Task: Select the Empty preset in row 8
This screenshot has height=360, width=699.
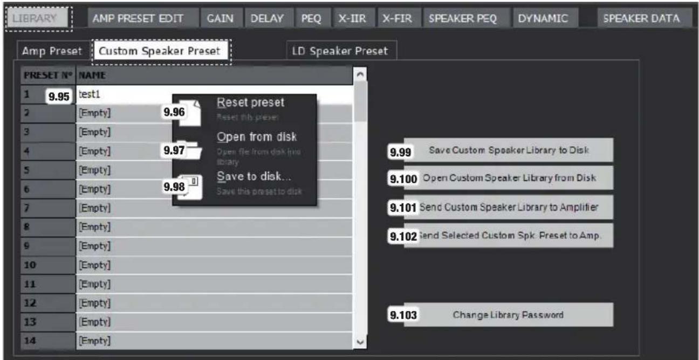Action: tap(215, 227)
